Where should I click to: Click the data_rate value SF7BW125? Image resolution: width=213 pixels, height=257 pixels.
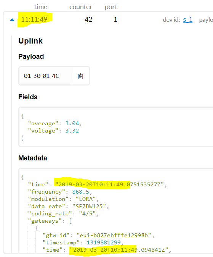point(89,206)
